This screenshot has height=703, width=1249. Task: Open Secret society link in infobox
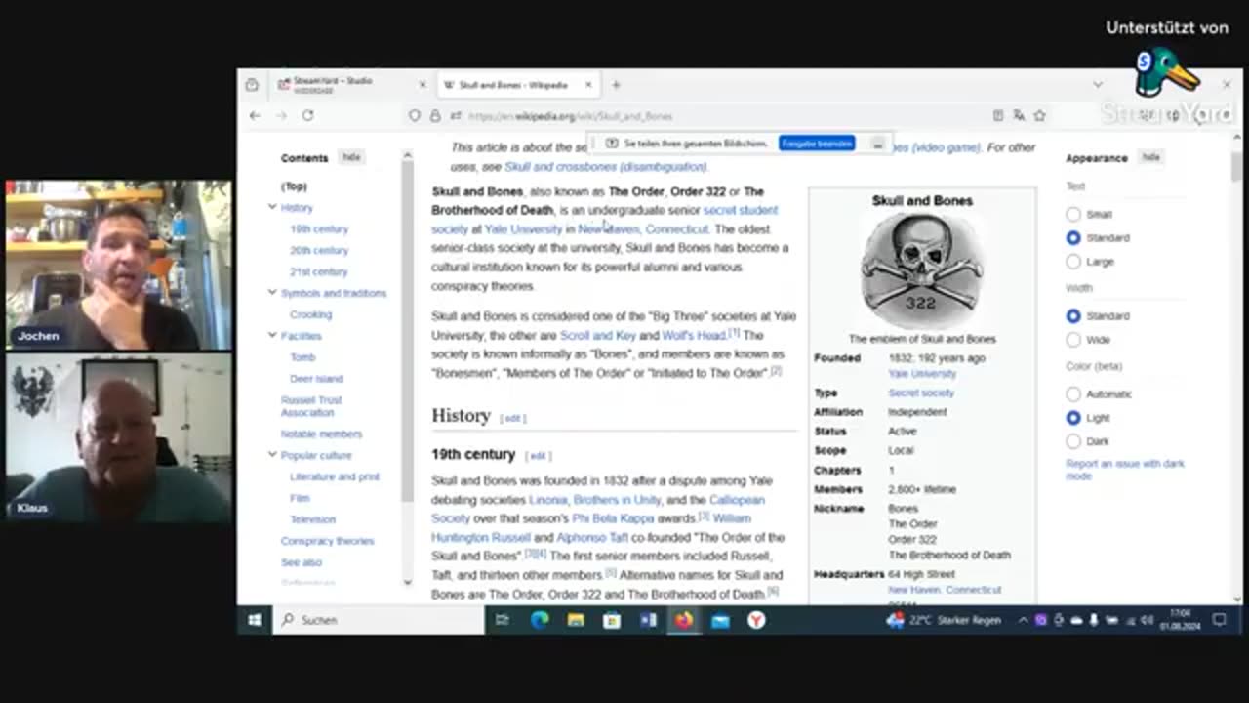click(x=921, y=393)
